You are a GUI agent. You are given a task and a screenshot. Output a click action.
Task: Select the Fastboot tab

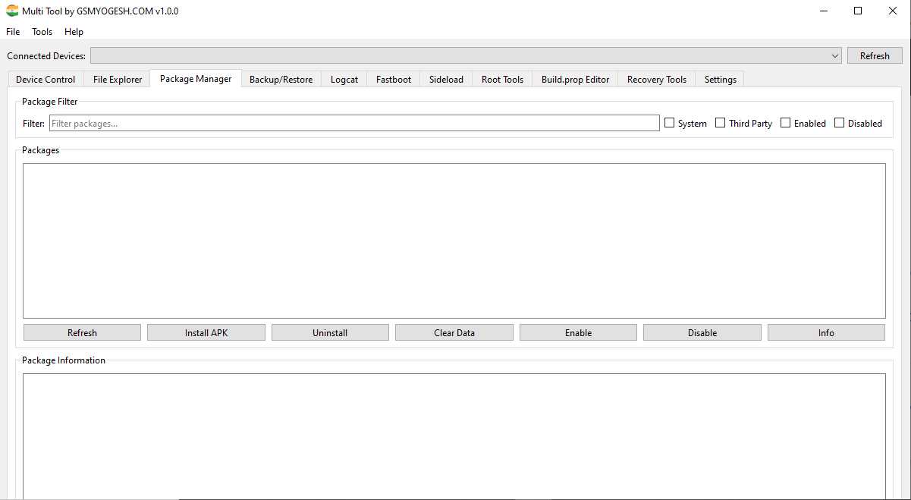(394, 80)
